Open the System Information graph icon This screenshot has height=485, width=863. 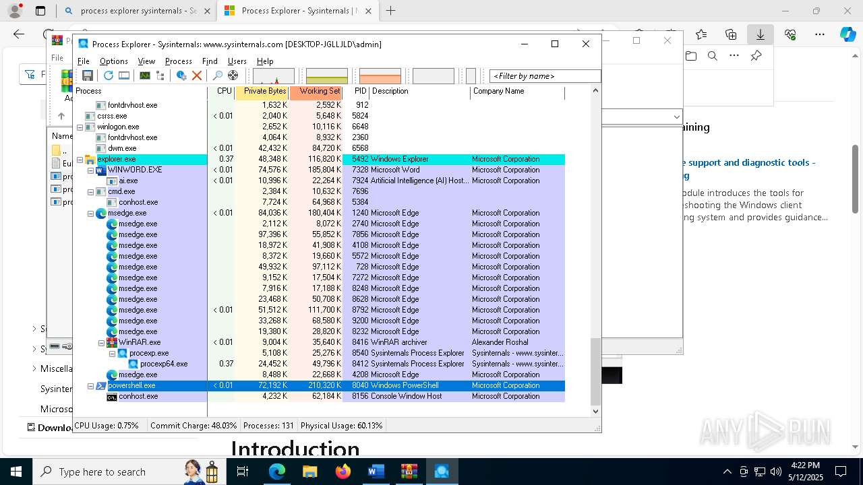(x=144, y=75)
